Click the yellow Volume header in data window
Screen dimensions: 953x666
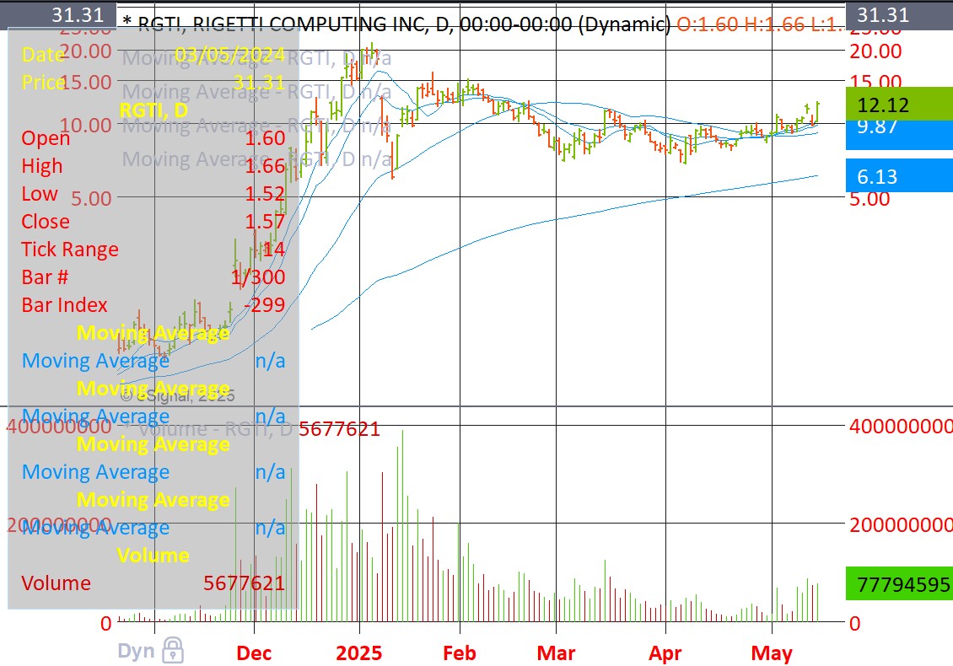pos(153,556)
